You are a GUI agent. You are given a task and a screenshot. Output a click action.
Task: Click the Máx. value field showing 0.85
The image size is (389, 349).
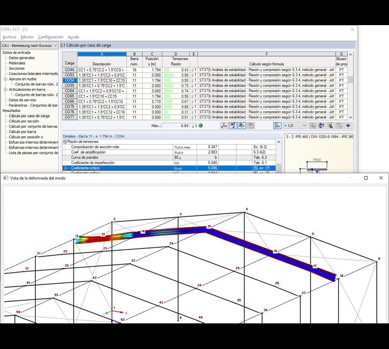(176, 126)
